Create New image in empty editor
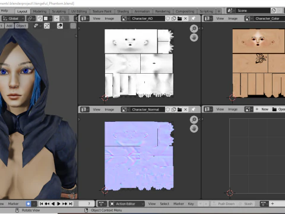The image size is (285, 214). tap(262, 109)
